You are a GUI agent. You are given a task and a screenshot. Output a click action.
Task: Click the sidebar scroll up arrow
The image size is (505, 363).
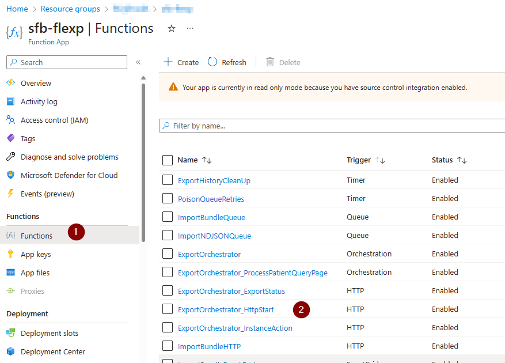143,78
